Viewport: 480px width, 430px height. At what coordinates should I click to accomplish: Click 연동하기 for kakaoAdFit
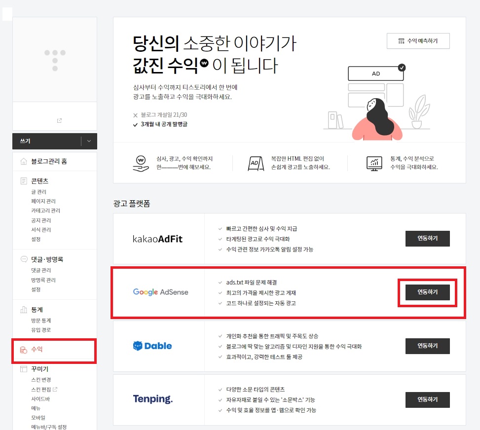point(428,238)
